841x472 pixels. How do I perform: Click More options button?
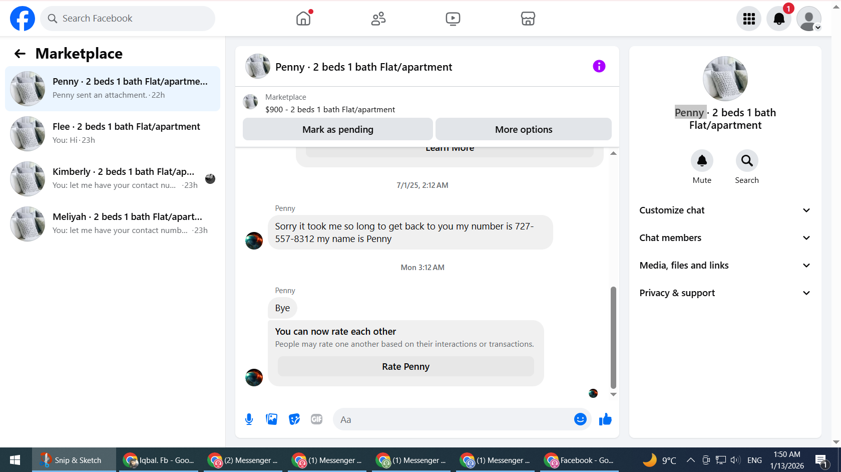(524, 129)
